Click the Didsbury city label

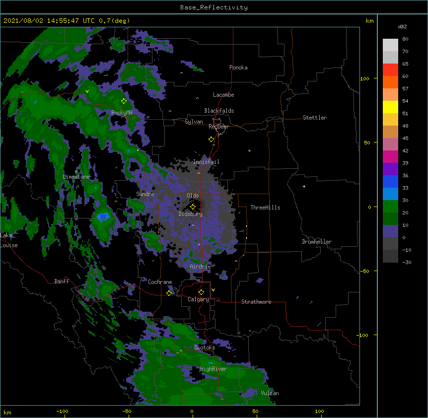click(x=191, y=214)
